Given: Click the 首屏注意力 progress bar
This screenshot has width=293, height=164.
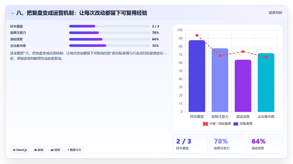Looking at the screenshot, I should point(110,33).
